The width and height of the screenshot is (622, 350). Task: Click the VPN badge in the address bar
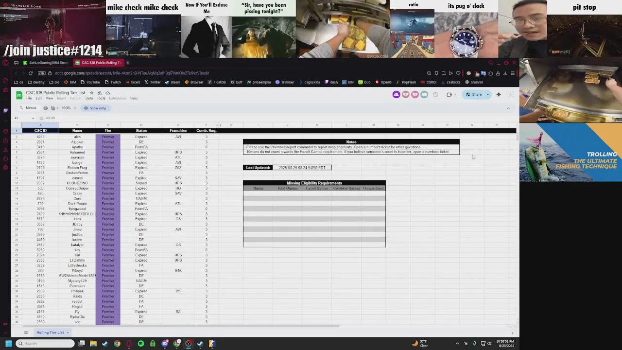tap(42, 73)
